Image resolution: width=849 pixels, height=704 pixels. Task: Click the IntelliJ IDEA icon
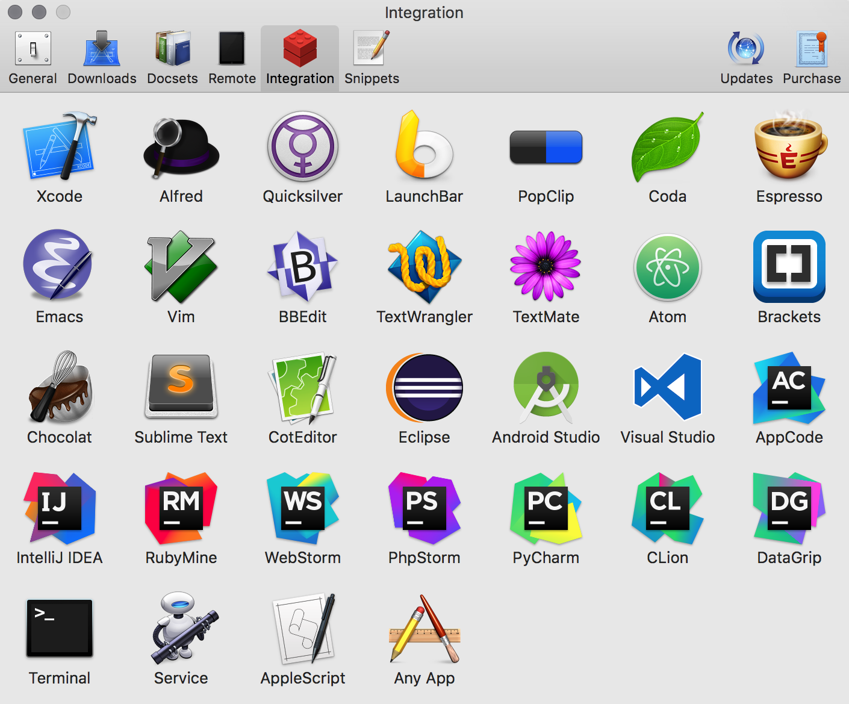59,508
